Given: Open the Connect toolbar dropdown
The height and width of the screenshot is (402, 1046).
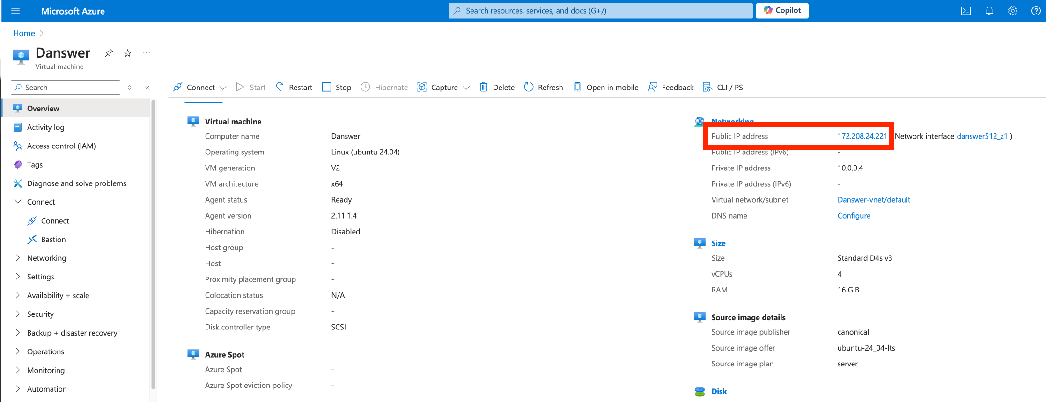Looking at the screenshot, I should coord(199,87).
